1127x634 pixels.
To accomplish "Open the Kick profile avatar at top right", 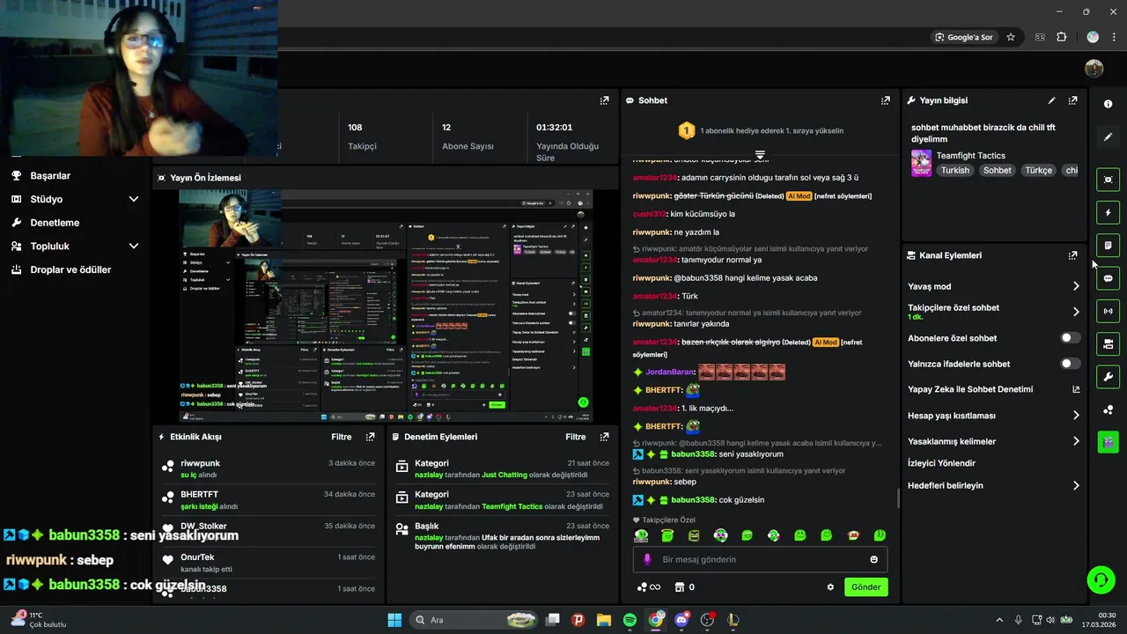I will (x=1094, y=69).
